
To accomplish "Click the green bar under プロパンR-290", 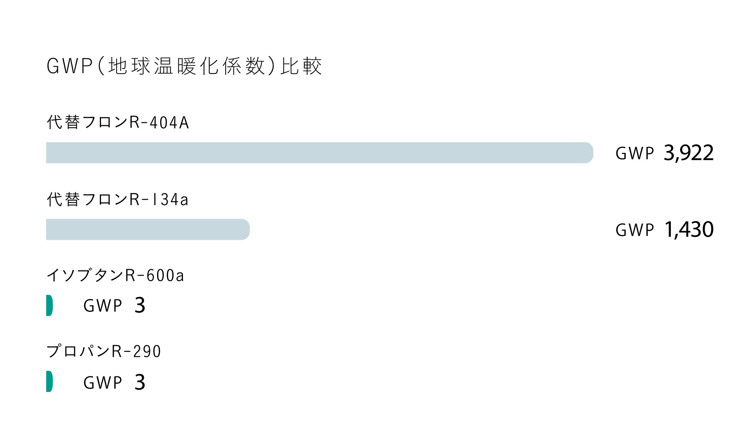I will pos(49,381).
